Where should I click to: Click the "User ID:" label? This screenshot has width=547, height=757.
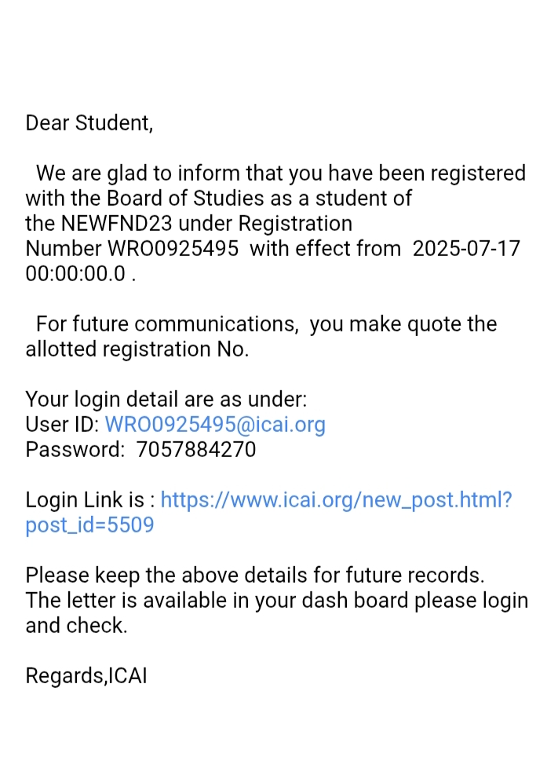[62, 425]
